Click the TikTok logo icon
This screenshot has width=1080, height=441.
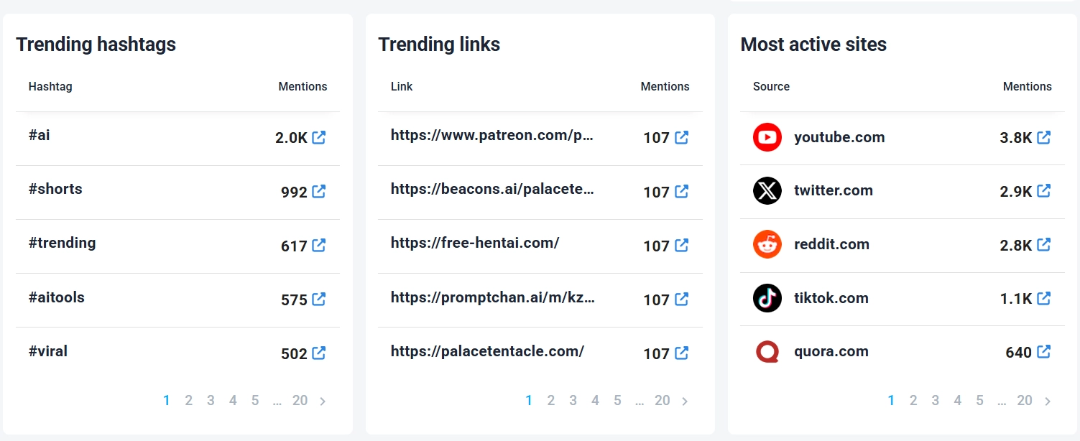(x=767, y=298)
